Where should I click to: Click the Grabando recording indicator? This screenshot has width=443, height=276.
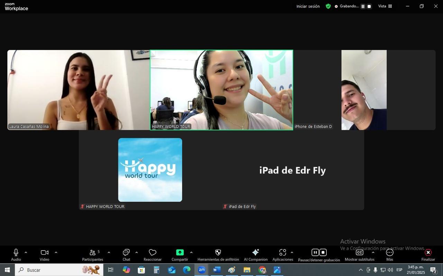pos(346,6)
